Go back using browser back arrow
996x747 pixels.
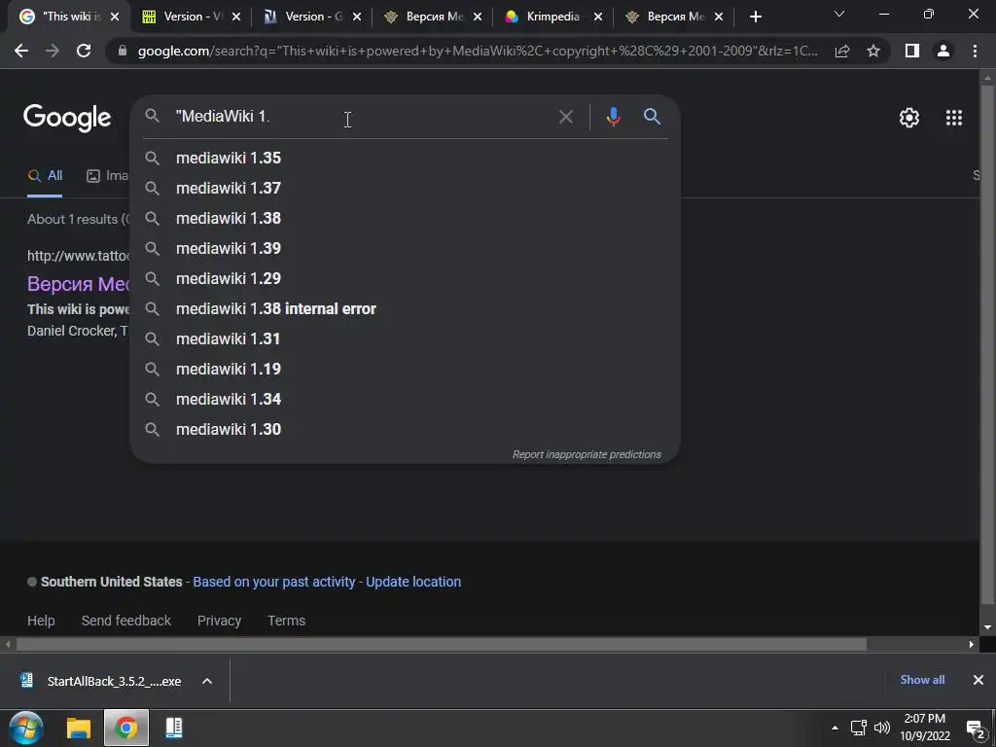pyautogui.click(x=21, y=51)
